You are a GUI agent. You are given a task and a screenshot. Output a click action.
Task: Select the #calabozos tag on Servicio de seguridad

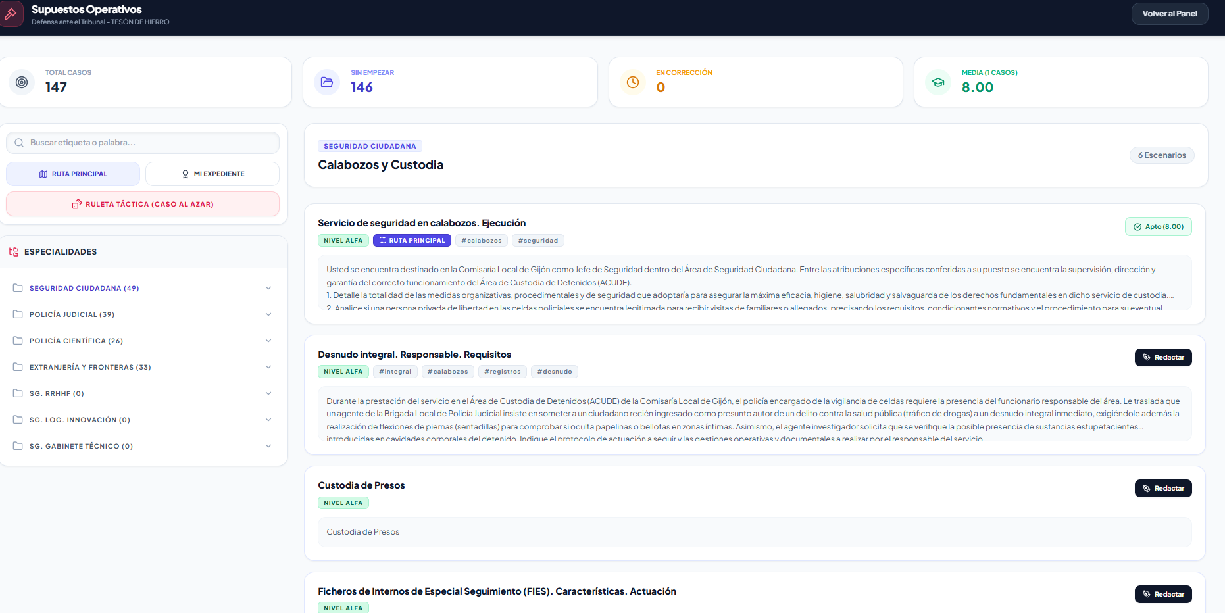(482, 241)
